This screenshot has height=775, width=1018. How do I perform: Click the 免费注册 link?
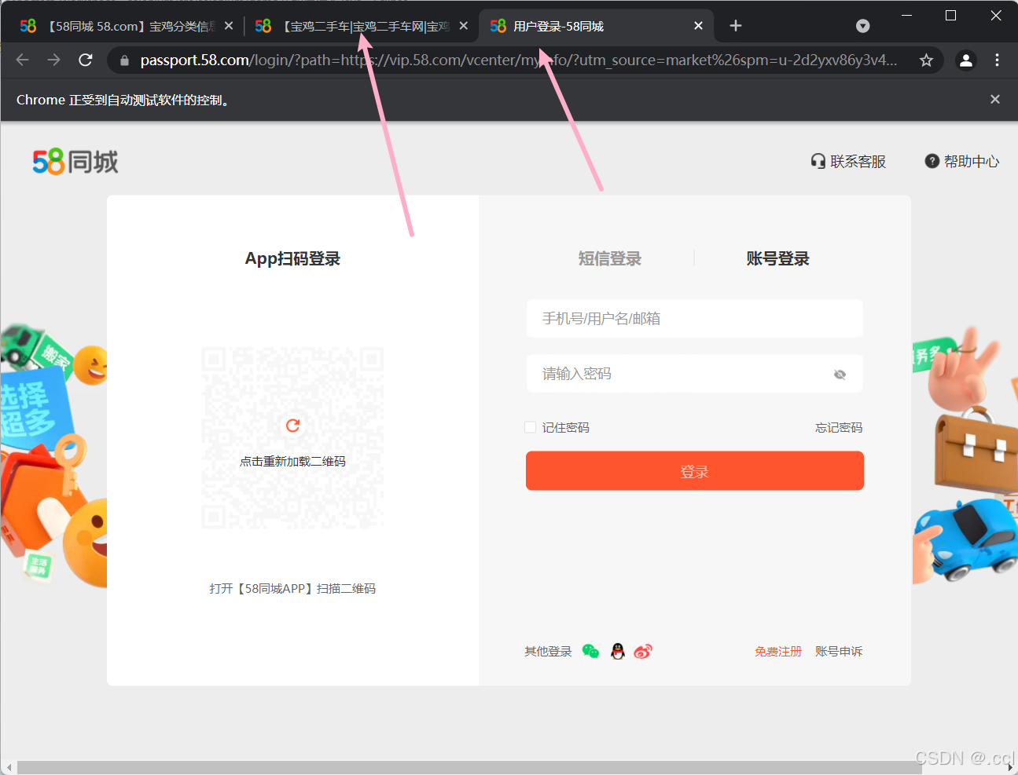click(x=778, y=651)
